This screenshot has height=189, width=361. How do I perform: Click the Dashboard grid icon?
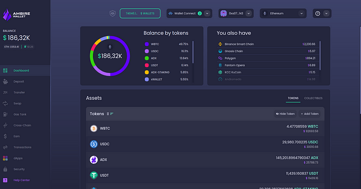[x=5, y=71]
